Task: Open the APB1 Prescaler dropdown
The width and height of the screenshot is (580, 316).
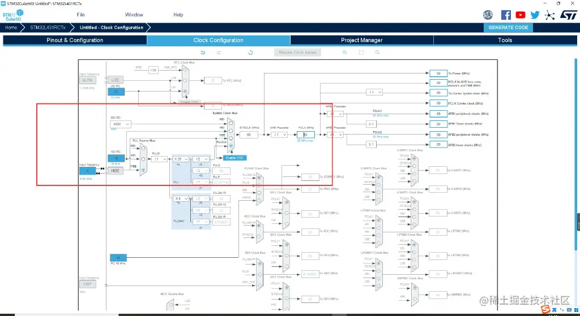Action: [335, 114]
